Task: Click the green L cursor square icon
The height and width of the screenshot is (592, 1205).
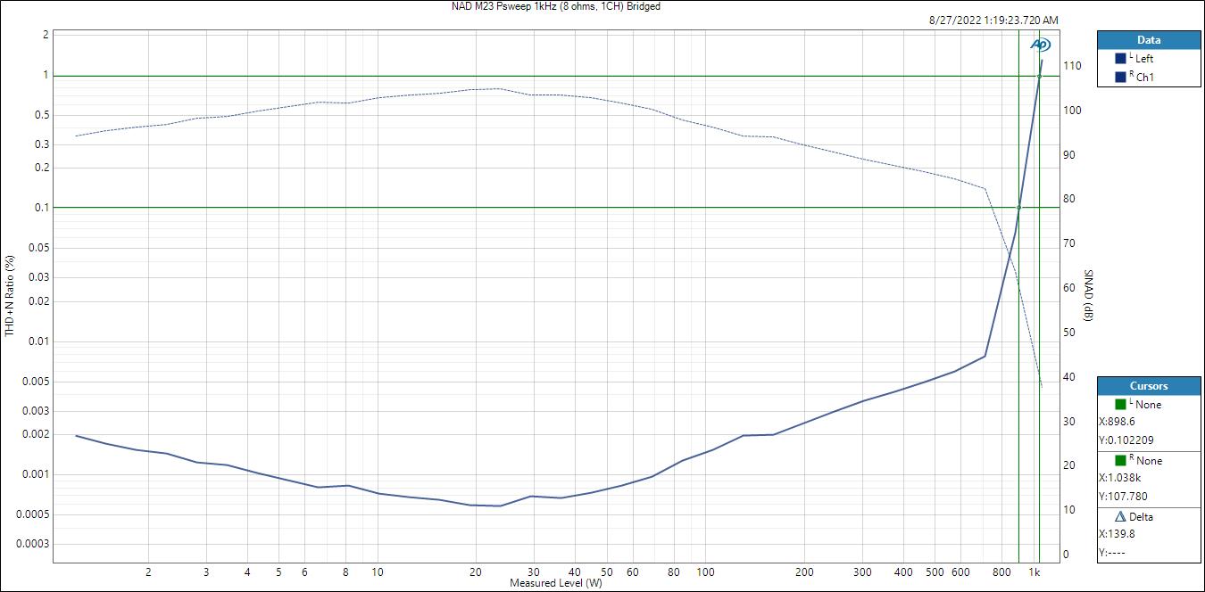Action: point(1121,405)
